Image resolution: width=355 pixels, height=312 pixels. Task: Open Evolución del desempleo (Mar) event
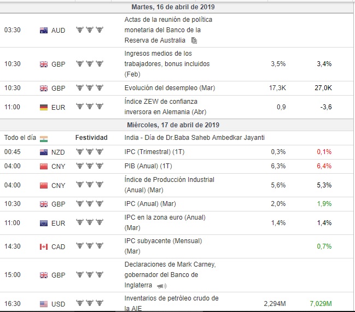(169, 87)
